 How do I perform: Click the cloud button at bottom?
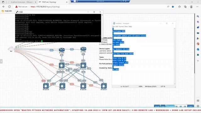(x=157, y=106)
